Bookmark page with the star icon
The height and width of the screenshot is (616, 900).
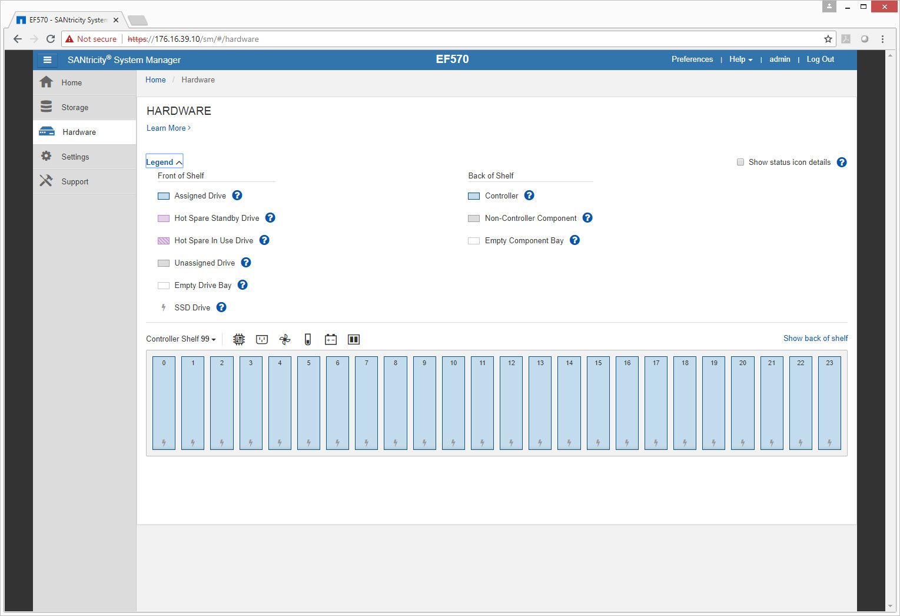click(x=828, y=39)
